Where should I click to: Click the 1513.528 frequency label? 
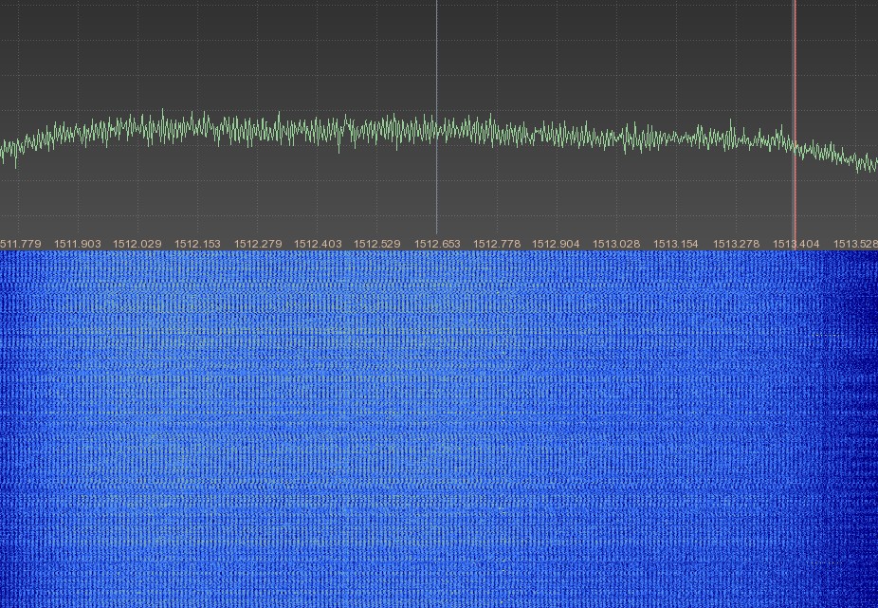pos(855,244)
